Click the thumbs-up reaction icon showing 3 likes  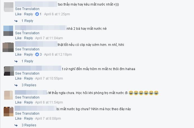click(37, 54)
